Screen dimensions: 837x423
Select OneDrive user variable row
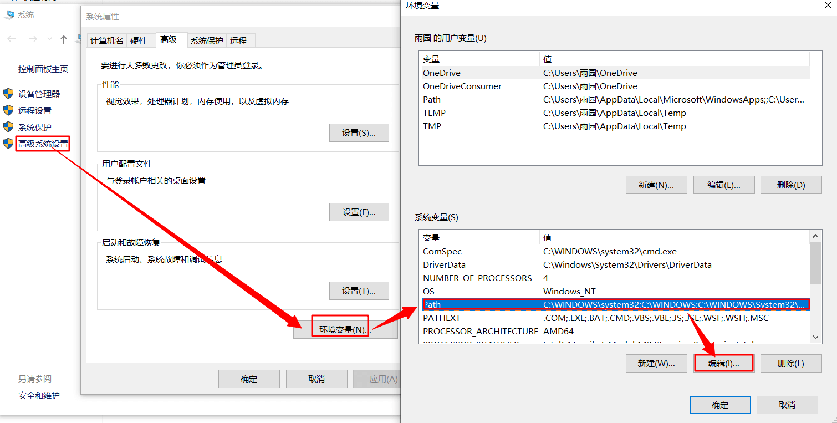[x=614, y=73]
